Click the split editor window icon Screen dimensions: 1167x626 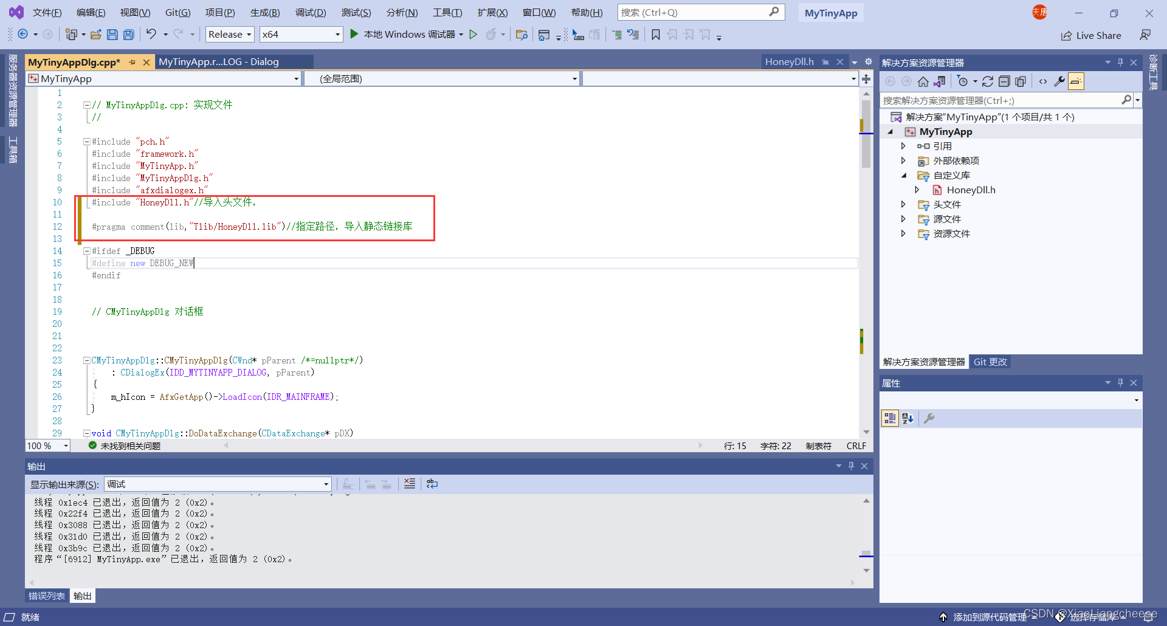pos(866,78)
